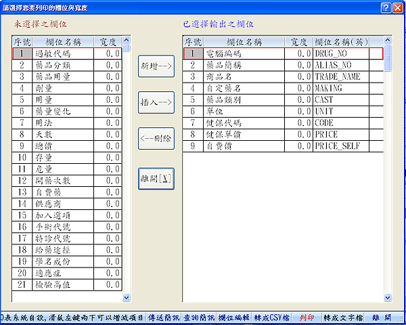
Task: Click the red 列印 print button
Action: point(307,318)
